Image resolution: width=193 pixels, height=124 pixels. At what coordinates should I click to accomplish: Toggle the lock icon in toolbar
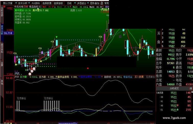coord(102,3)
